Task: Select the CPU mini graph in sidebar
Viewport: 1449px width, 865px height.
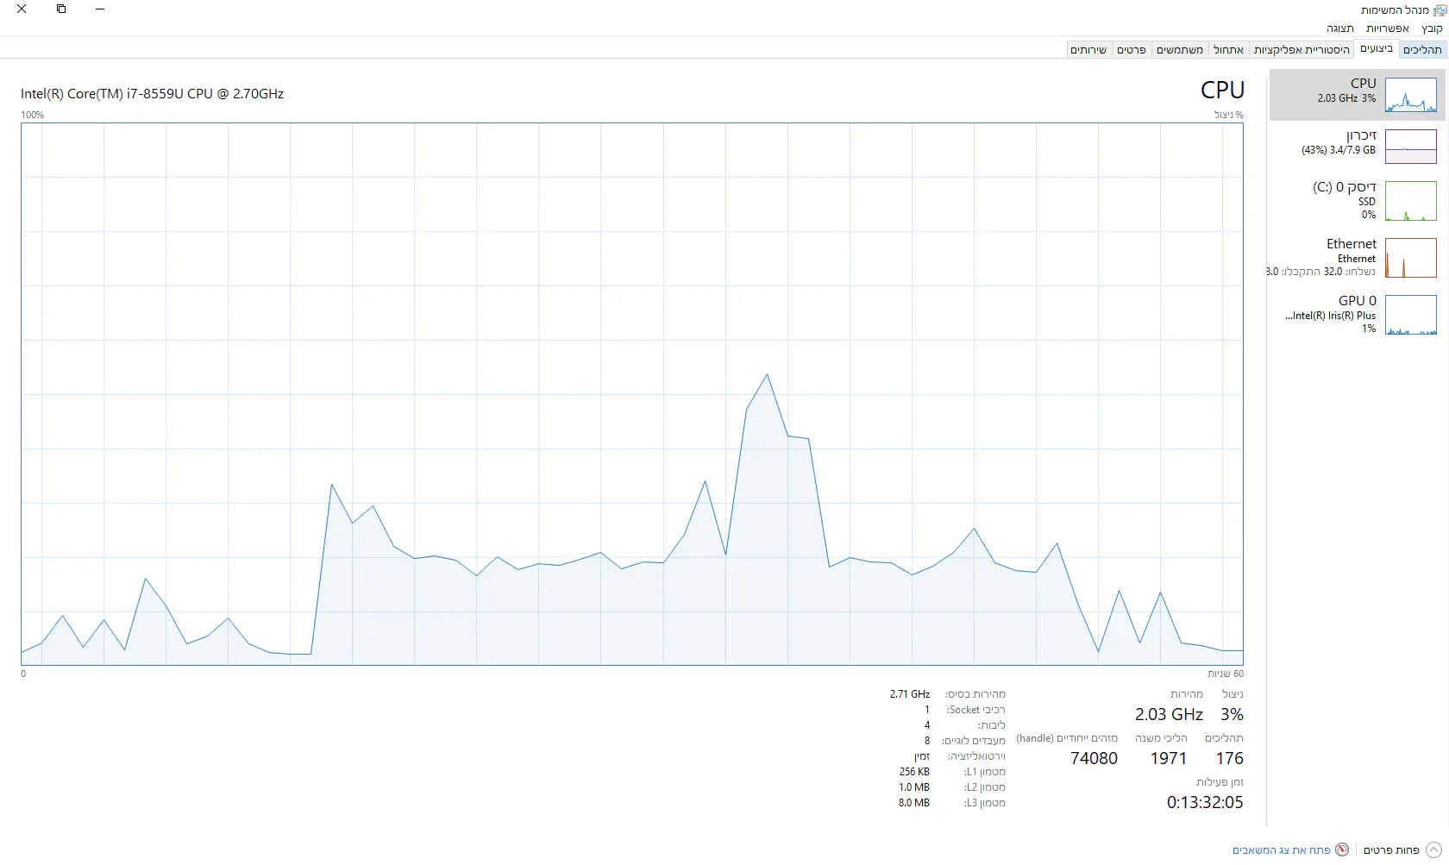Action: click(x=1410, y=95)
